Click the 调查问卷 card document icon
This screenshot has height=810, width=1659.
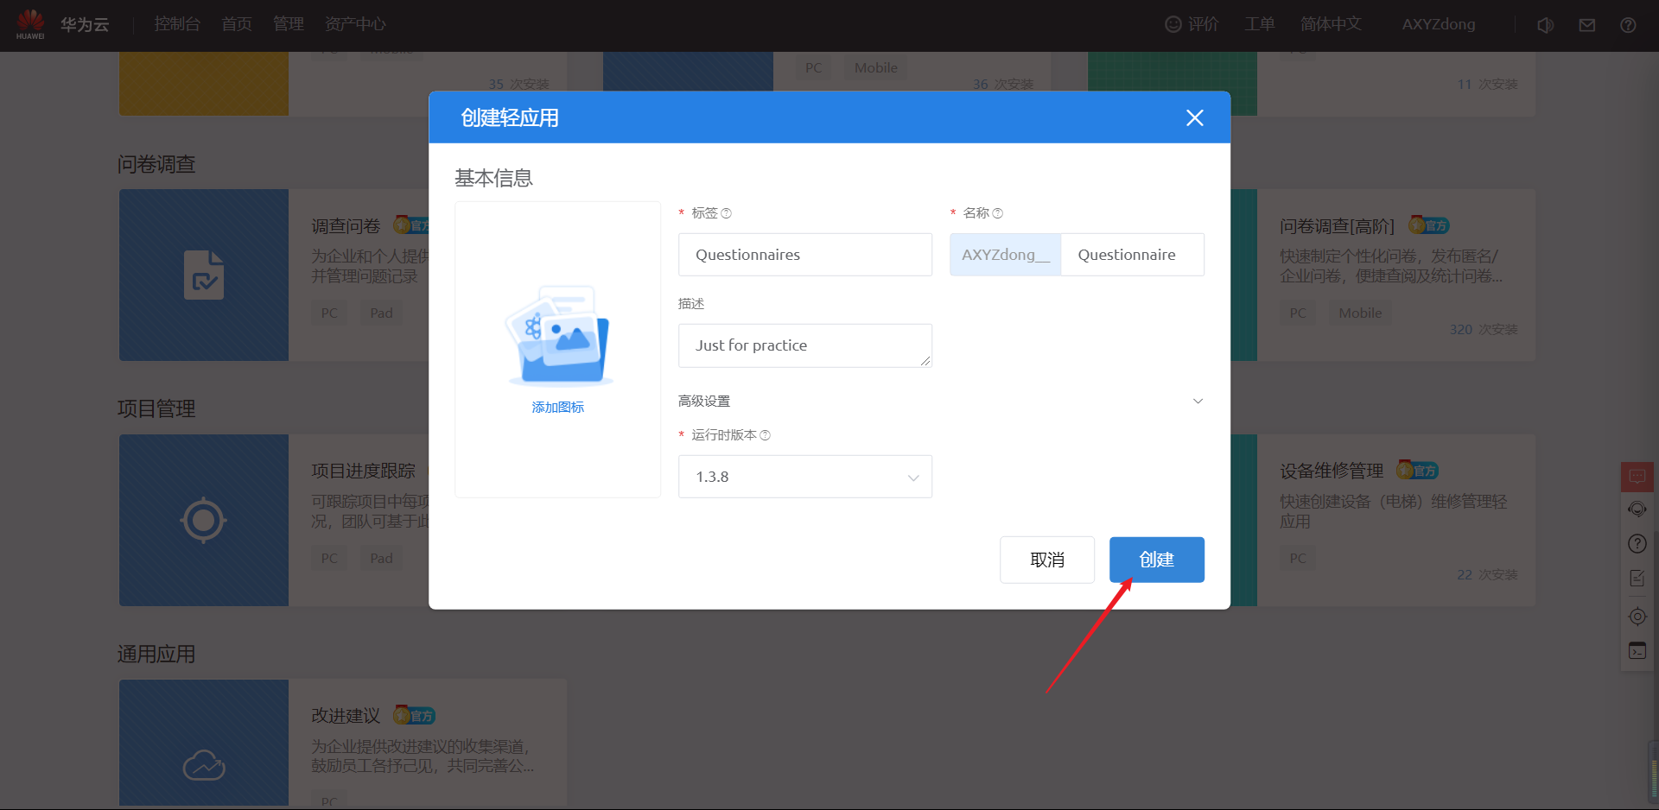[x=204, y=275]
